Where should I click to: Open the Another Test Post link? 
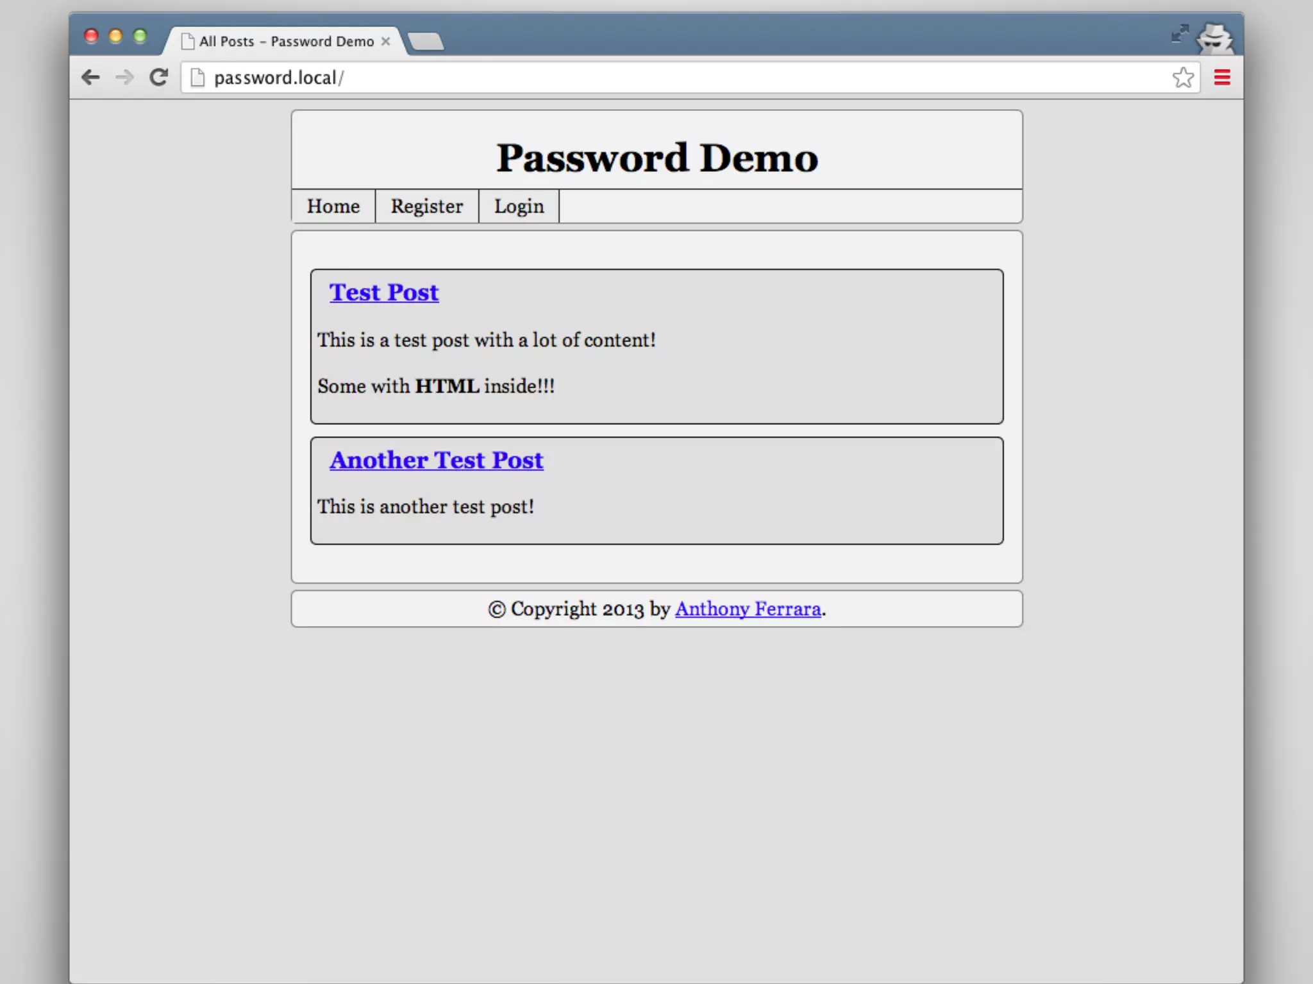click(x=436, y=461)
